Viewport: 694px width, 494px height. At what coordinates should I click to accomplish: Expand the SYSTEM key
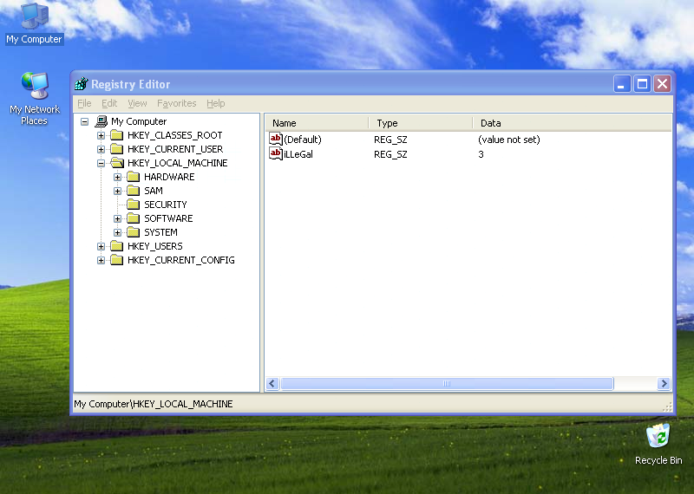point(117,232)
